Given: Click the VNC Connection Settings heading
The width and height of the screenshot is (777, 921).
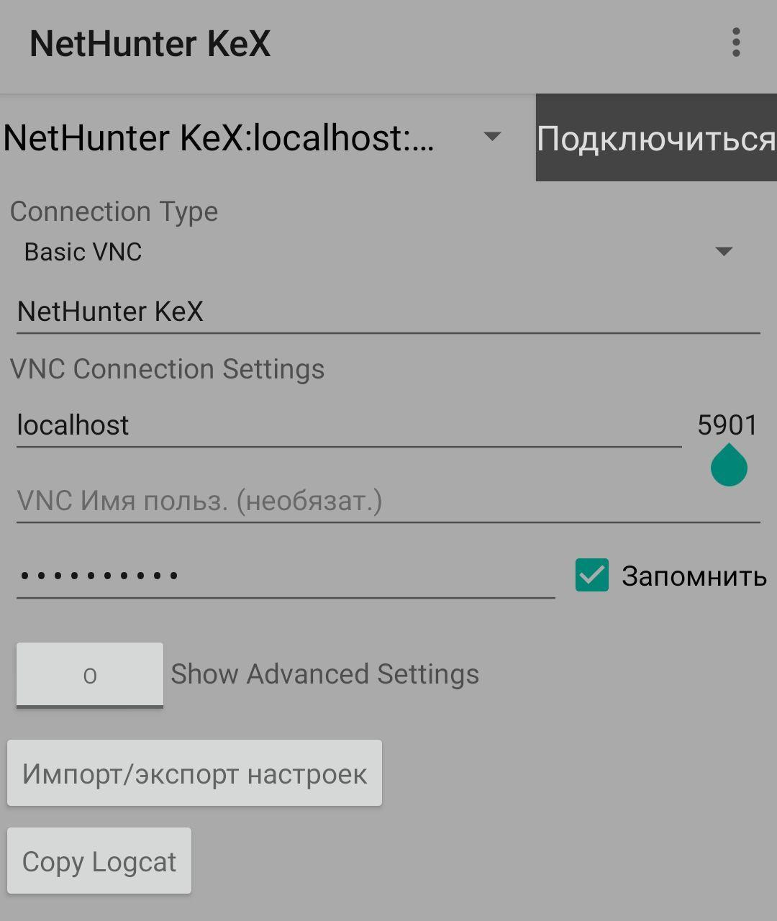Looking at the screenshot, I should (167, 369).
